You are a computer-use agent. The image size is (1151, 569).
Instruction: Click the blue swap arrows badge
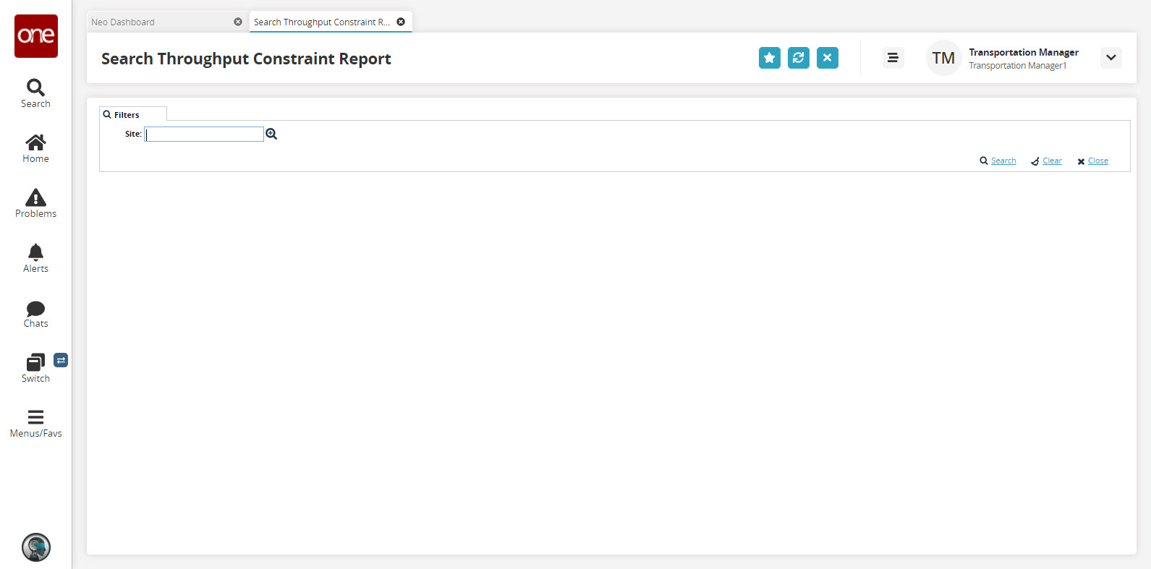61,360
